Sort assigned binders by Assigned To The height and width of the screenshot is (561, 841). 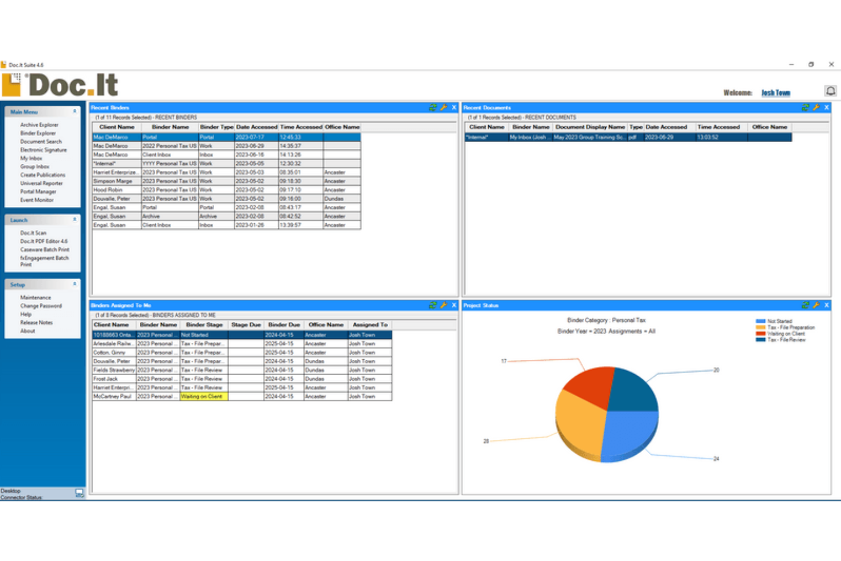370,325
